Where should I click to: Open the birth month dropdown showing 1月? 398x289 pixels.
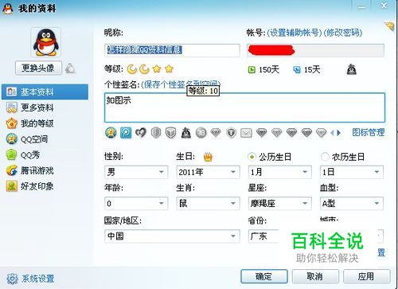click(280, 172)
